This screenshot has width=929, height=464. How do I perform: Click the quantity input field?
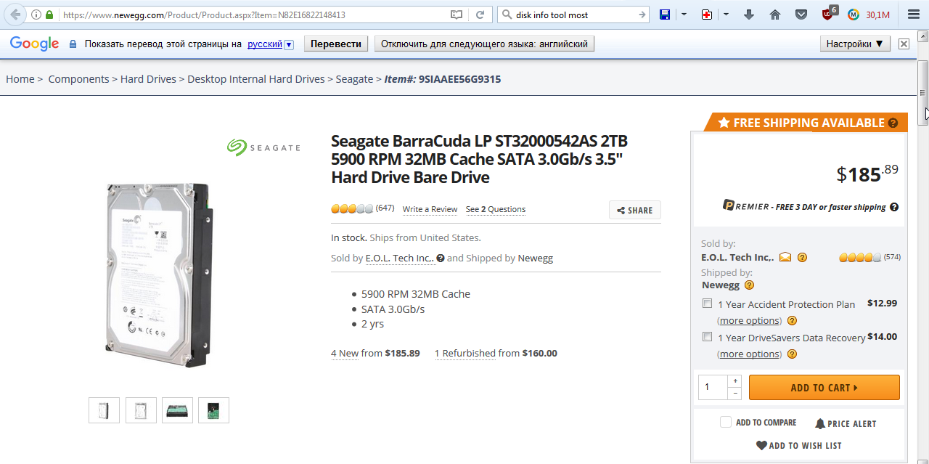click(713, 387)
